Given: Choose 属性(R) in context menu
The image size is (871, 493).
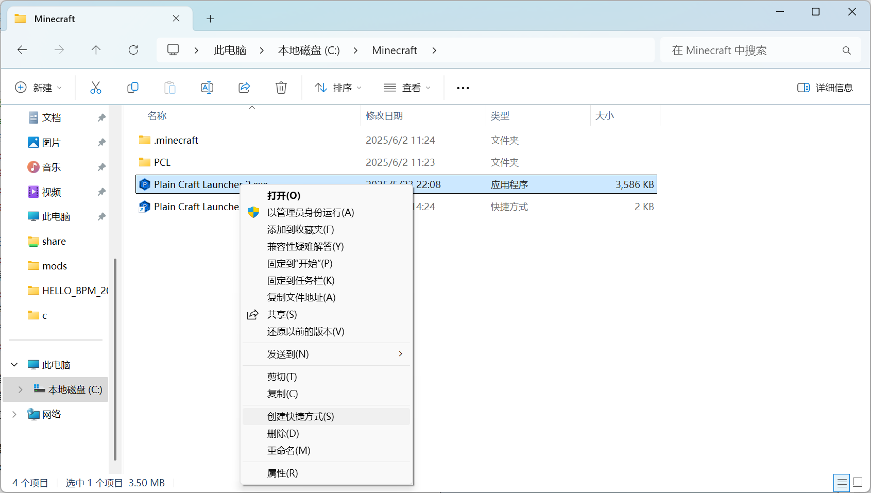Looking at the screenshot, I should click(x=327, y=473).
